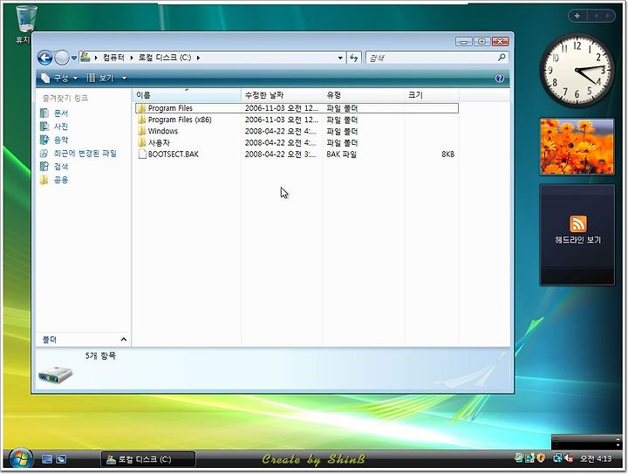Open Explorer help question mark icon
This screenshot has height=474, width=628.
tap(500, 79)
